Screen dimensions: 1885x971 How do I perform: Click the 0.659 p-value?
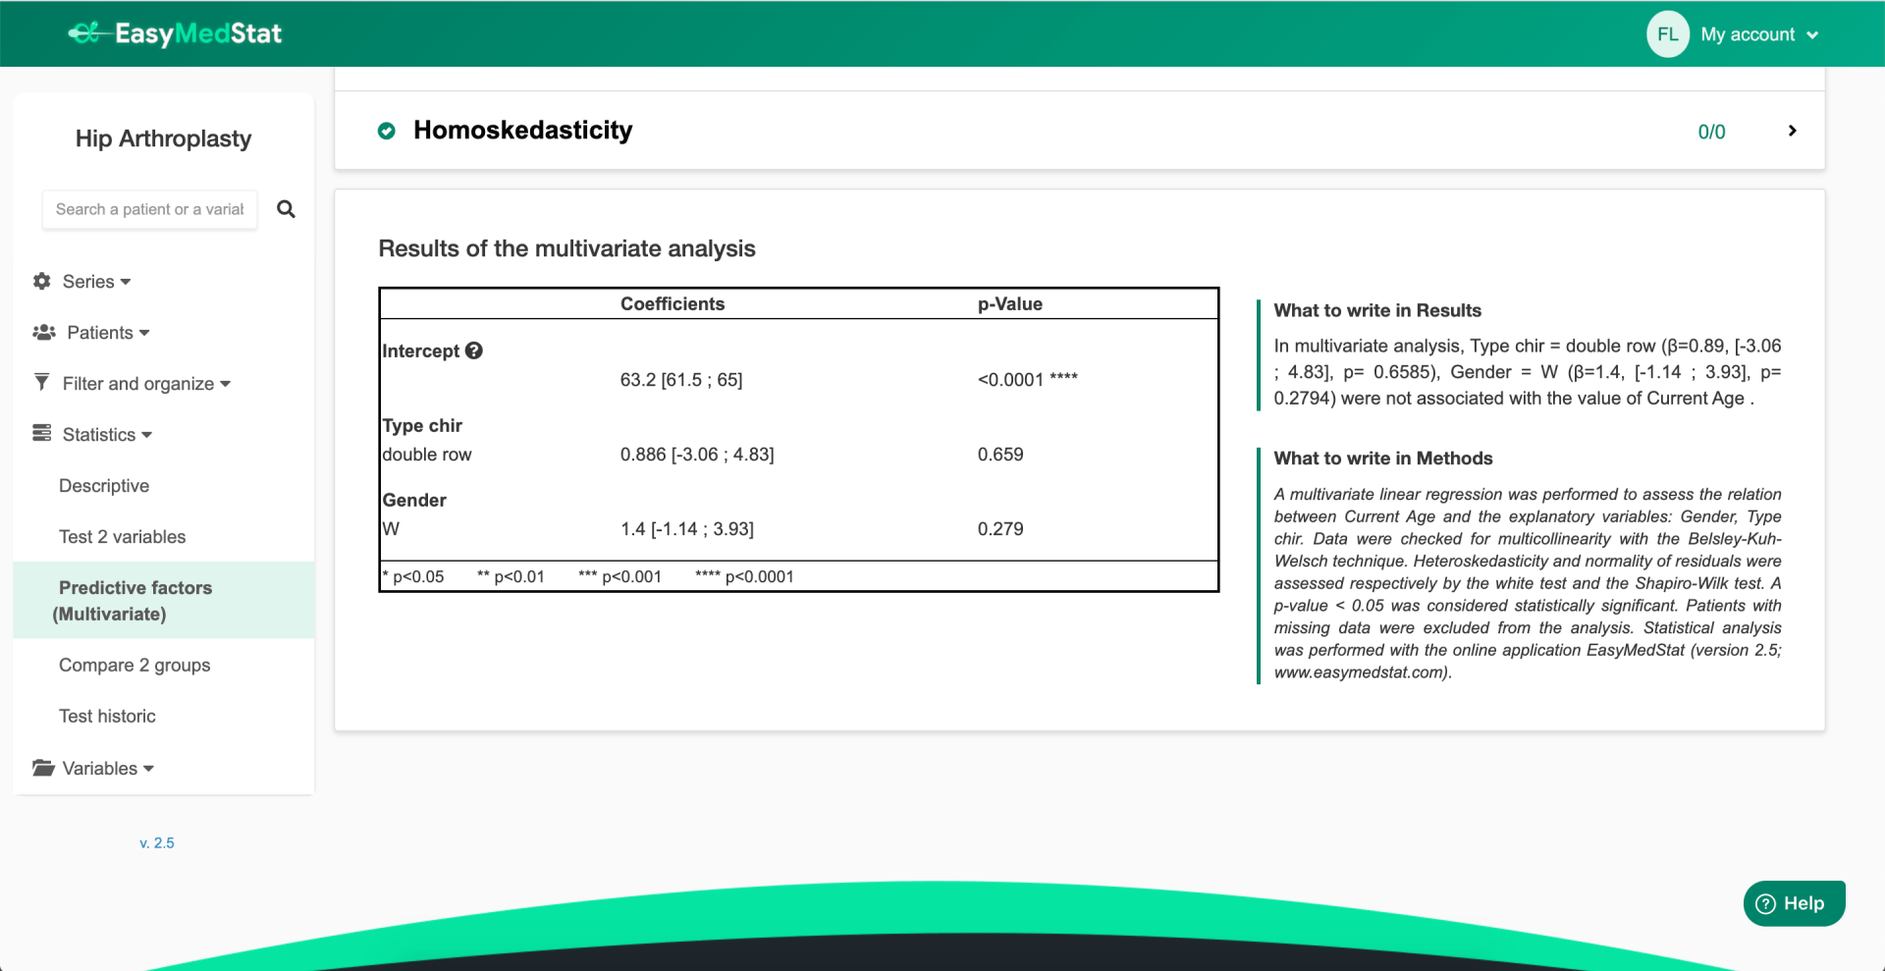[1000, 455]
